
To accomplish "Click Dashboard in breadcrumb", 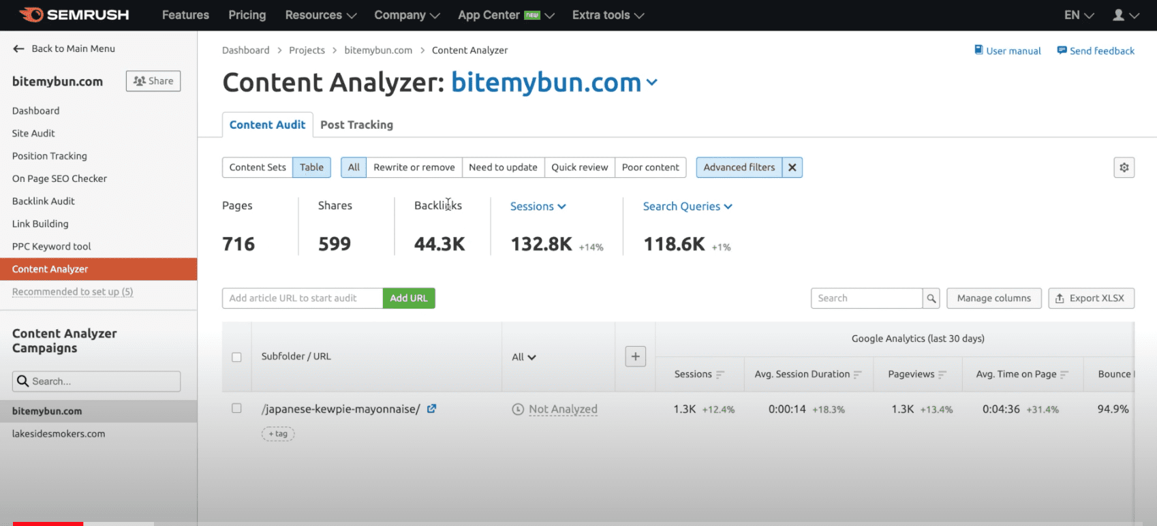I will click(246, 50).
